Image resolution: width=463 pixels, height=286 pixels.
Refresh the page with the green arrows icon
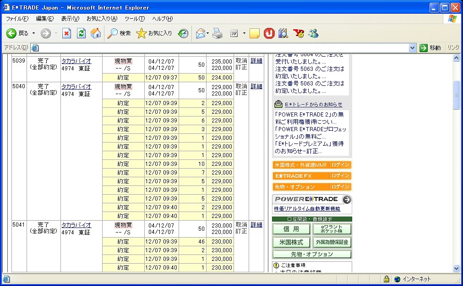81,33
